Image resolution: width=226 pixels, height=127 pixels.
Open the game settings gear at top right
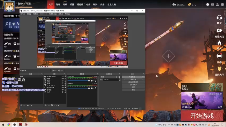click(223, 5)
